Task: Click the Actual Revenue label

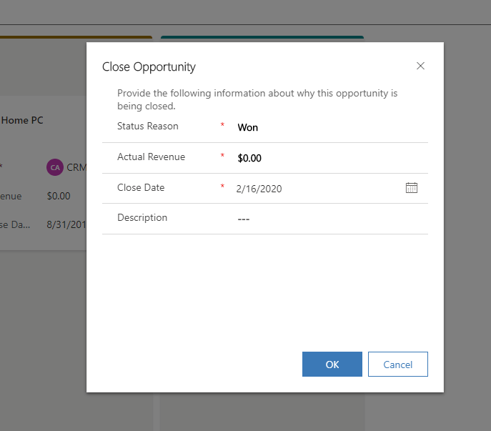Action: [x=151, y=157]
